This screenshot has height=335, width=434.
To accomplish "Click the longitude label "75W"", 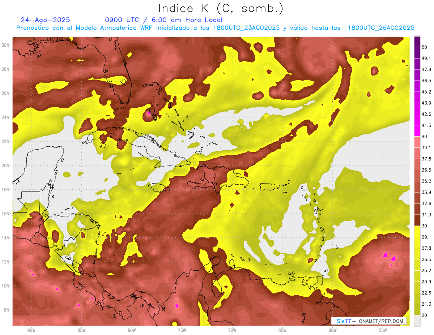I will (x=182, y=330).
